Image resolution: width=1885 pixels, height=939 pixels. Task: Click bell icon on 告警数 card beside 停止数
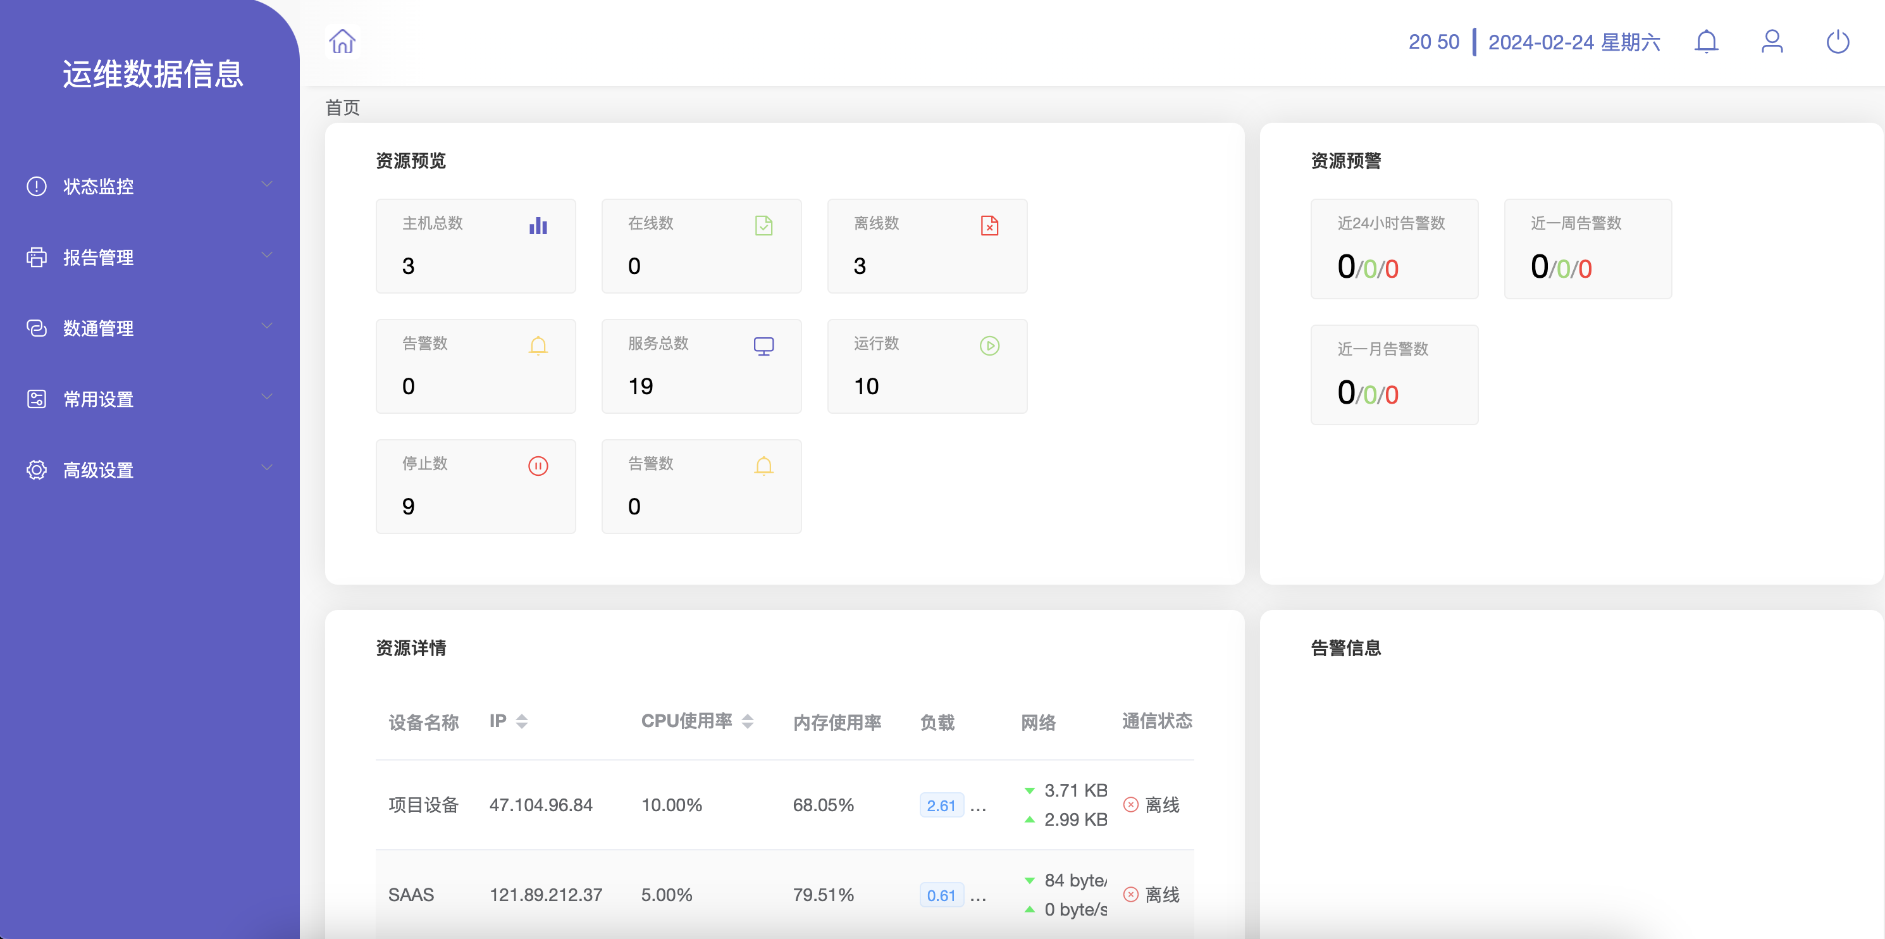click(x=763, y=466)
